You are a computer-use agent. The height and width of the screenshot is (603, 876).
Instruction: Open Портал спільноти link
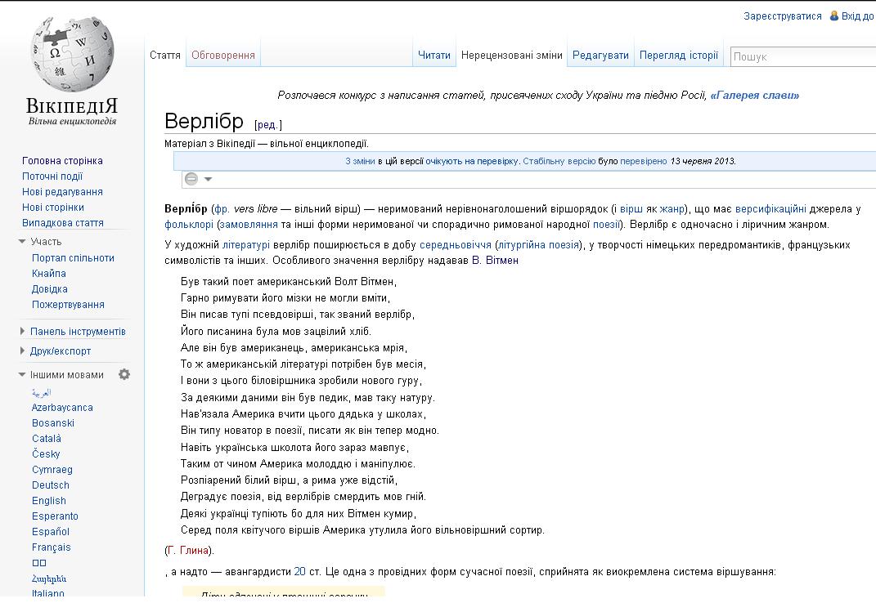click(73, 258)
